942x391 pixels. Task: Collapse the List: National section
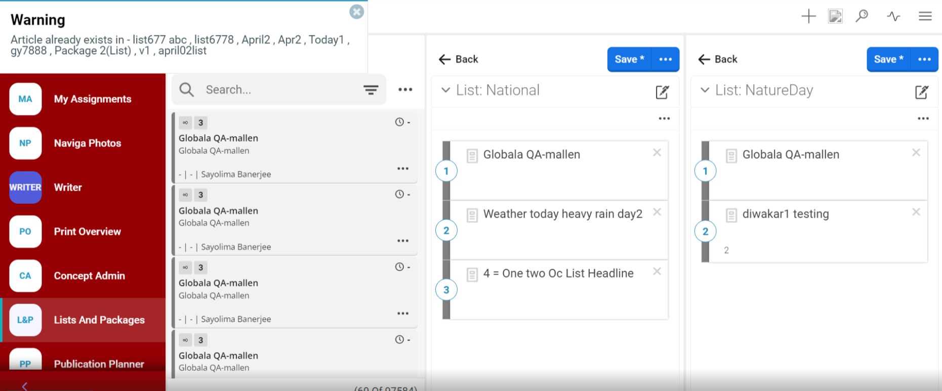pos(445,91)
